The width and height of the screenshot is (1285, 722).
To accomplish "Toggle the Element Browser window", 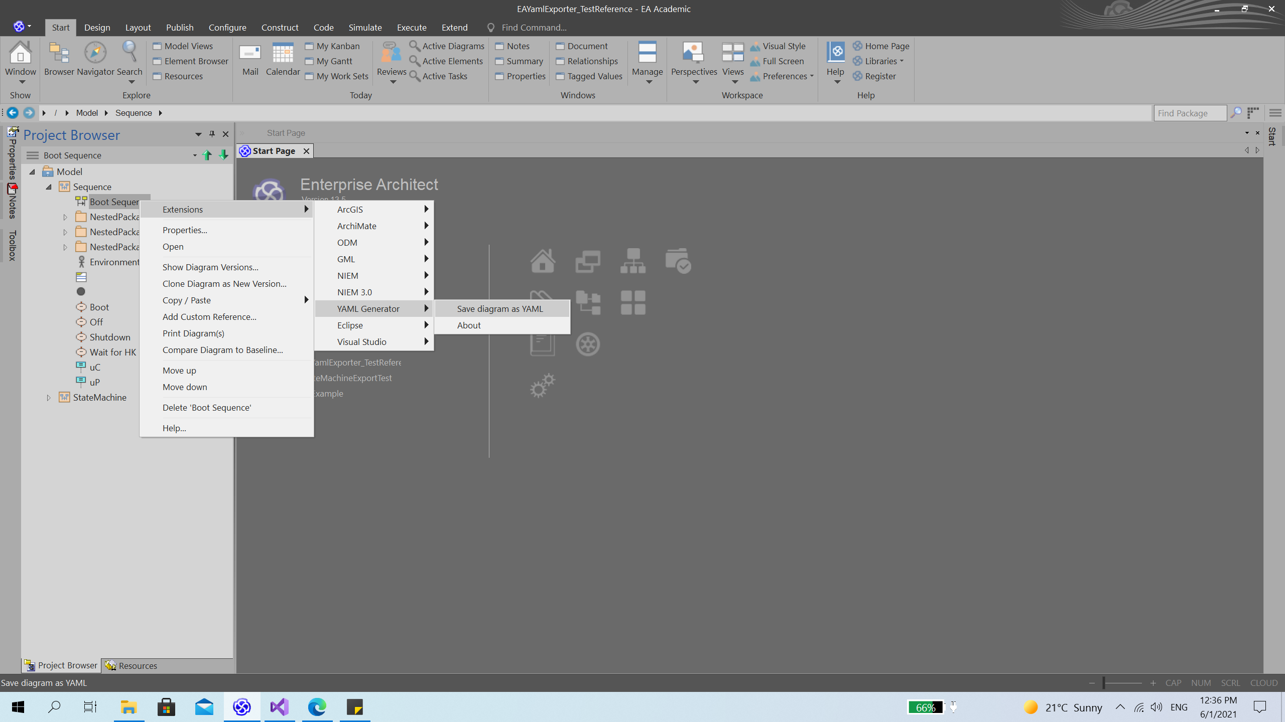I will coord(191,61).
